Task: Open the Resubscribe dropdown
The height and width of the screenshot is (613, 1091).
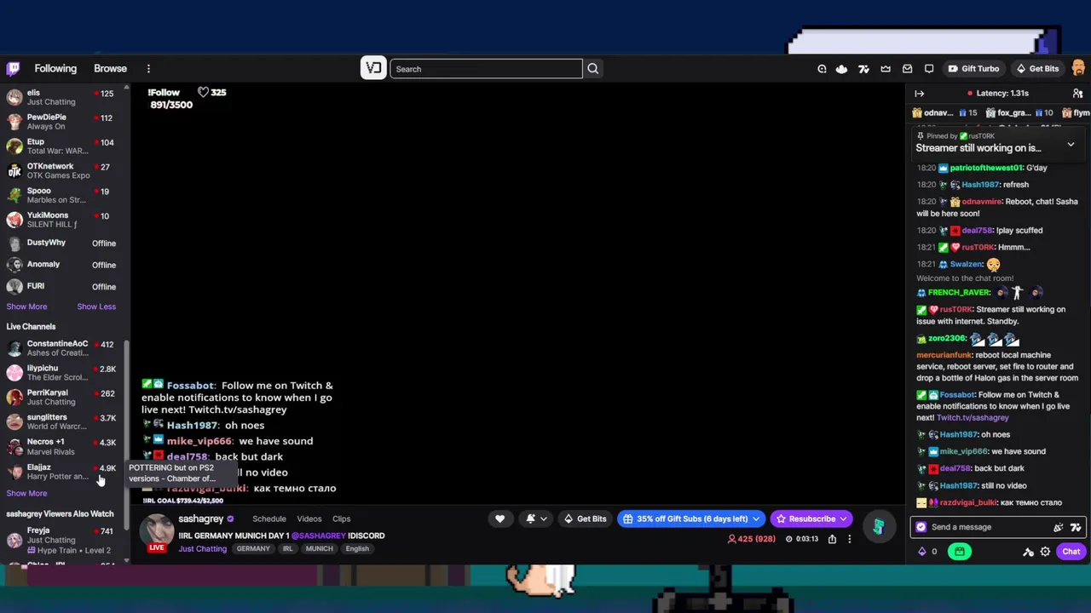Action: click(x=811, y=518)
